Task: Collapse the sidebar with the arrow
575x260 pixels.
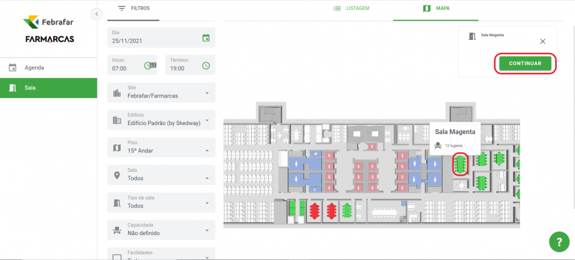Action: [96, 14]
